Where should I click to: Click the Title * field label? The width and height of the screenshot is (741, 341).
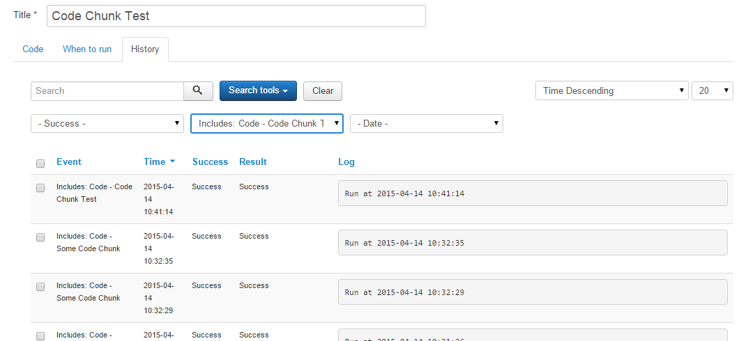25,15
